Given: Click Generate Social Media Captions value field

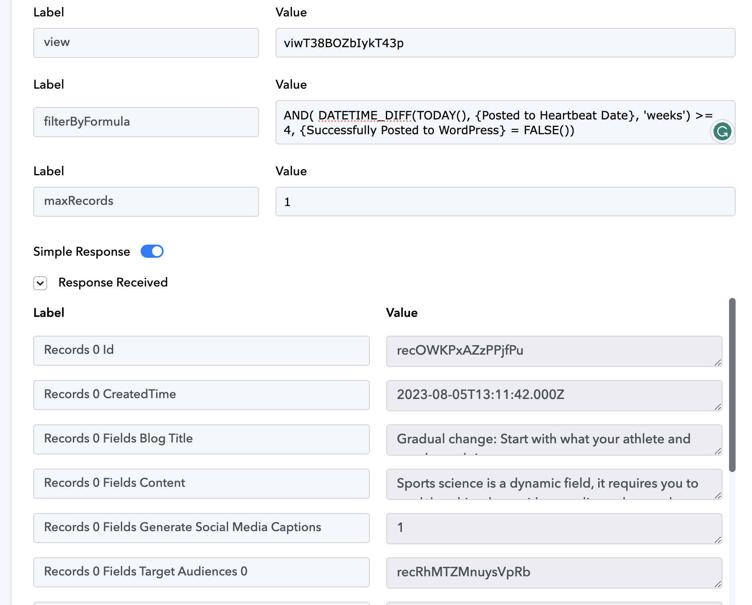Looking at the screenshot, I should (x=554, y=528).
